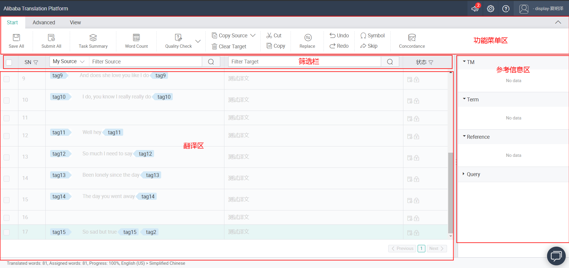This screenshot has width=569, height=268.
Task: Click the Filter Target input field
Action: click(305, 62)
